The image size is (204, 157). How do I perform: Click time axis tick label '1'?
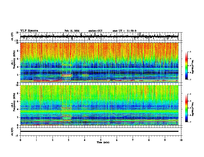pyautogui.click(x=37, y=140)
